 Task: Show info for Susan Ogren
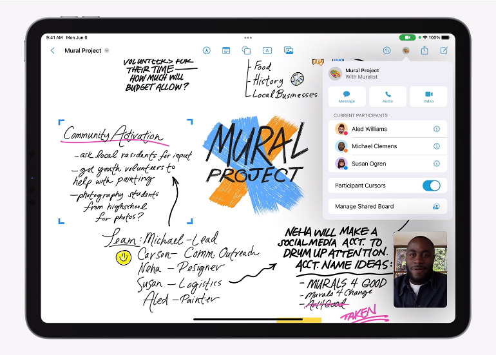point(436,164)
